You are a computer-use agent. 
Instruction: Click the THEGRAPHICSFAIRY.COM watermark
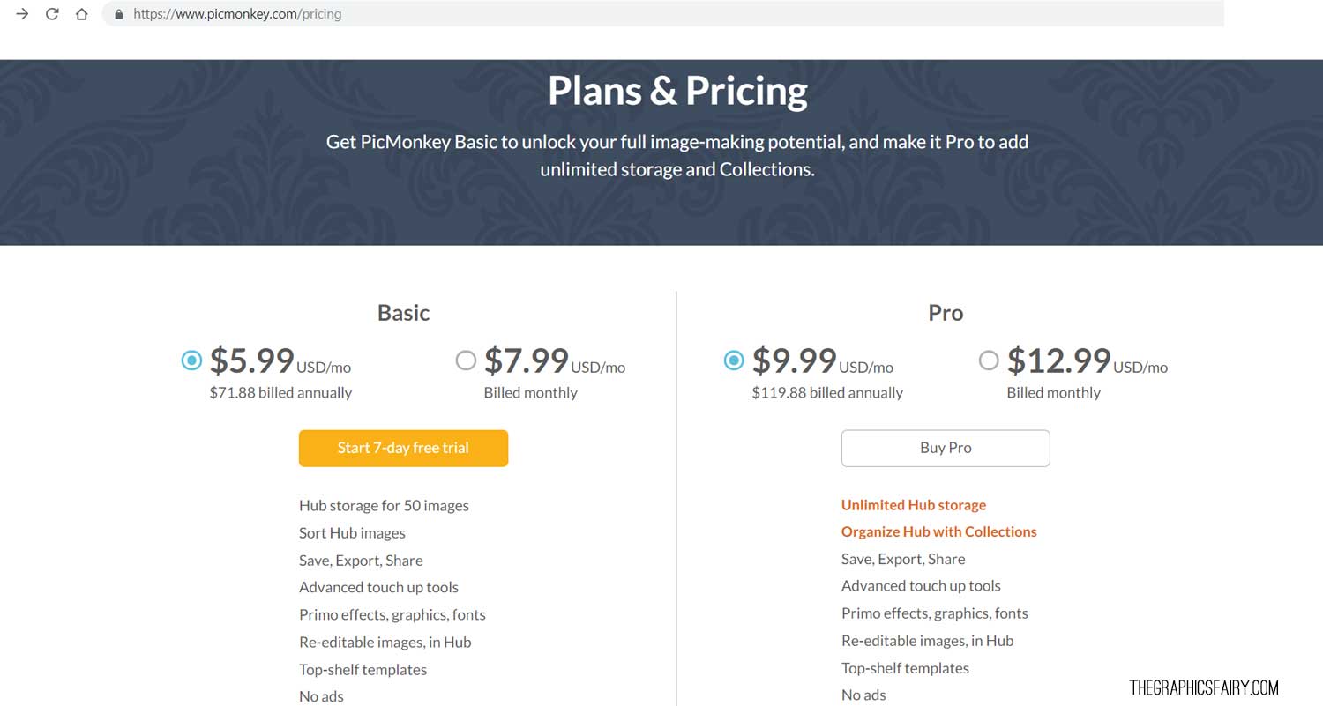click(1204, 687)
